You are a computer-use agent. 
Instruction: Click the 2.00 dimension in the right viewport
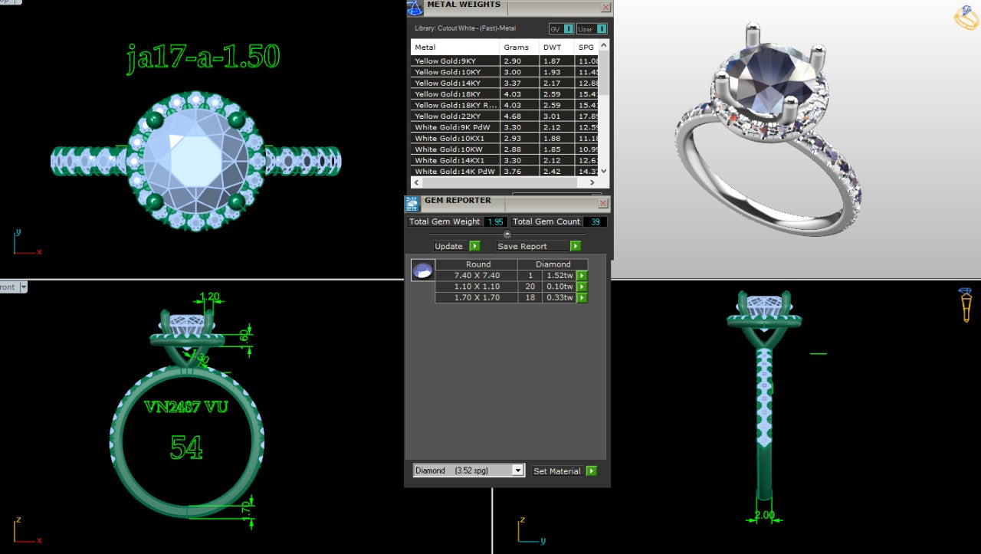coord(765,515)
